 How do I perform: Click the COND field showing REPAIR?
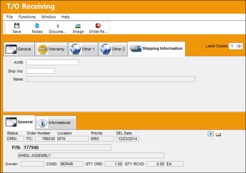pyautogui.click(x=71, y=164)
